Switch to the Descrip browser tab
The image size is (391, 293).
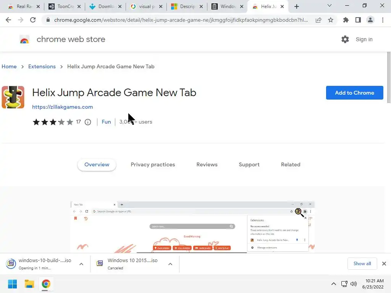(187, 6)
